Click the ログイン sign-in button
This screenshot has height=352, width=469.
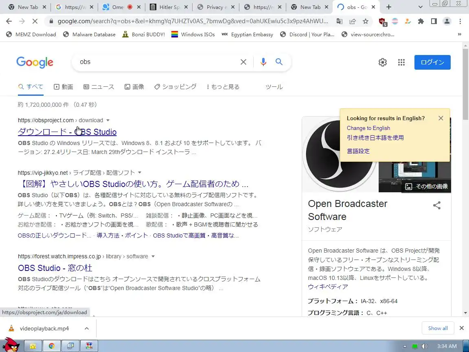click(x=432, y=62)
